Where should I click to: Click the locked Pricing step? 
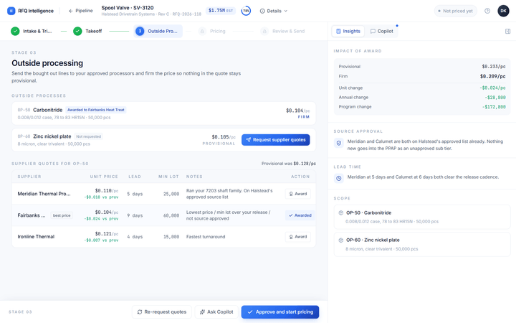pyautogui.click(x=212, y=31)
